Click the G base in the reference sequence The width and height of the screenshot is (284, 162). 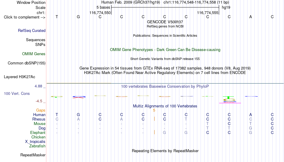[78, 17]
